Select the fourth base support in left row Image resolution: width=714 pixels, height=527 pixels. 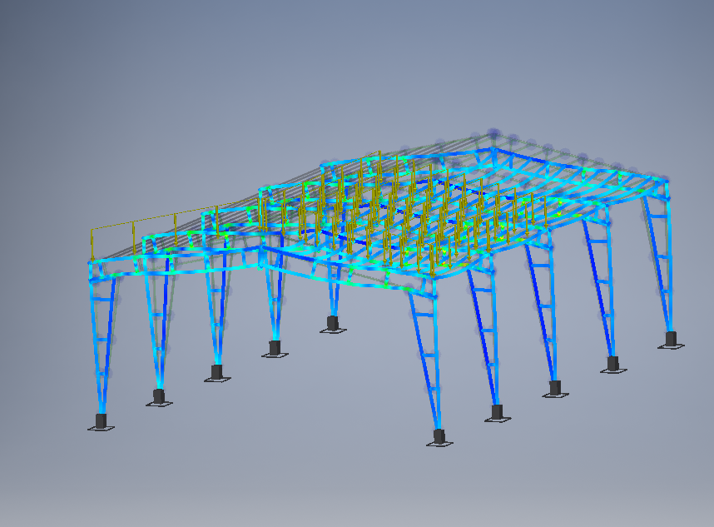pyautogui.click(x=275, y=347)
